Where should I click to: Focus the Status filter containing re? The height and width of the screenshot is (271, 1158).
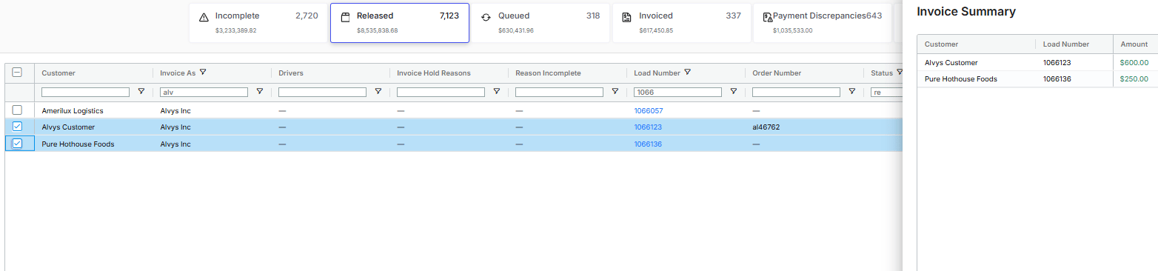(887, 92)
